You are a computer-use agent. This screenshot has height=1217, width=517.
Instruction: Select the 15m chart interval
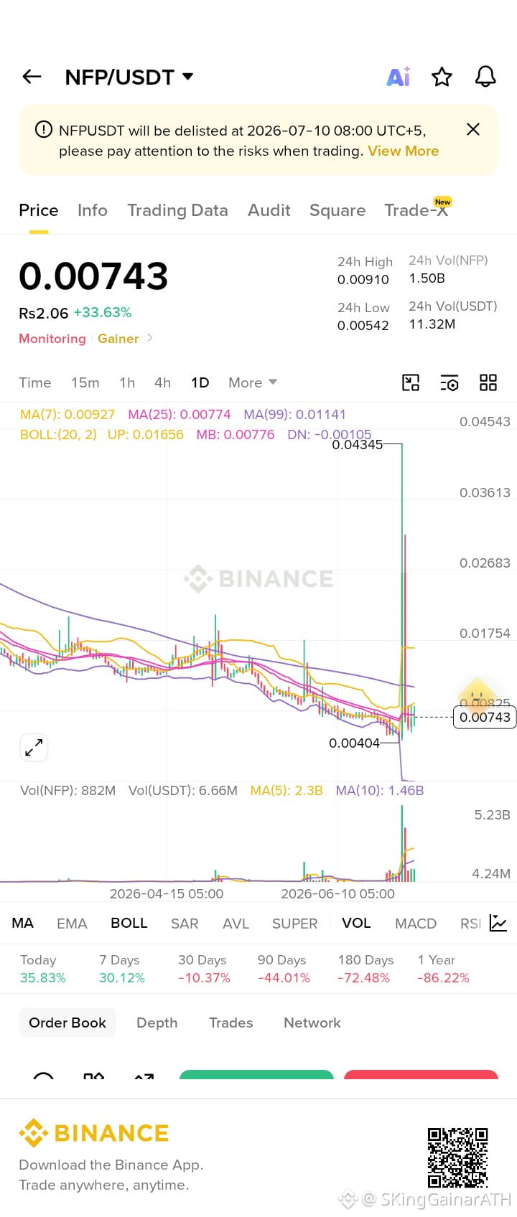point(85,382)
